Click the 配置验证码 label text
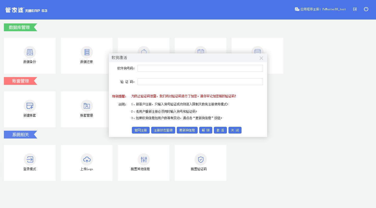 coord(199,169)
